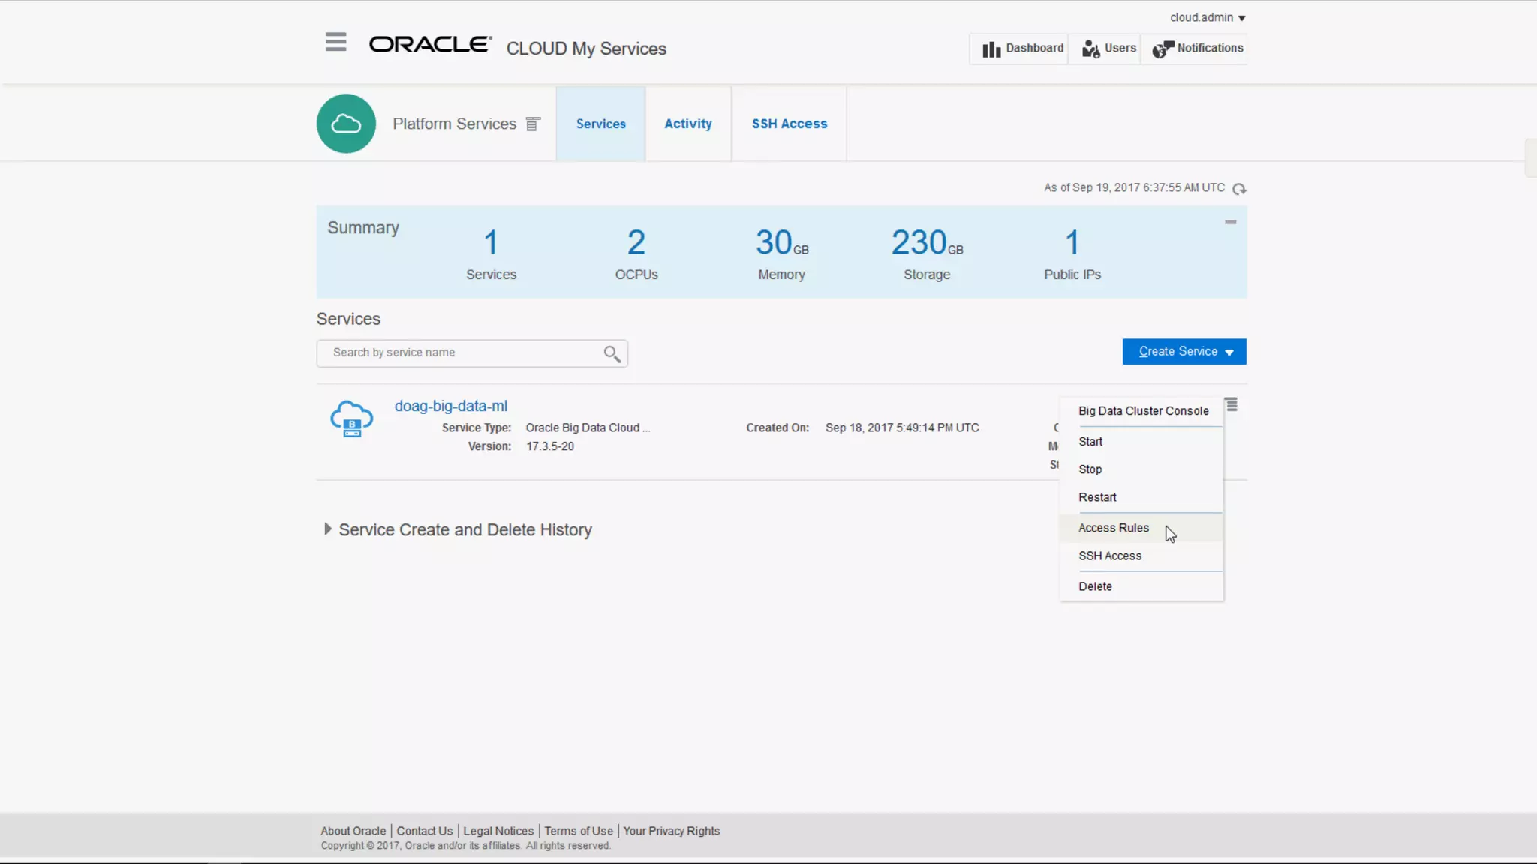
Task: Open the Users page
Action: coord(1108,49)
